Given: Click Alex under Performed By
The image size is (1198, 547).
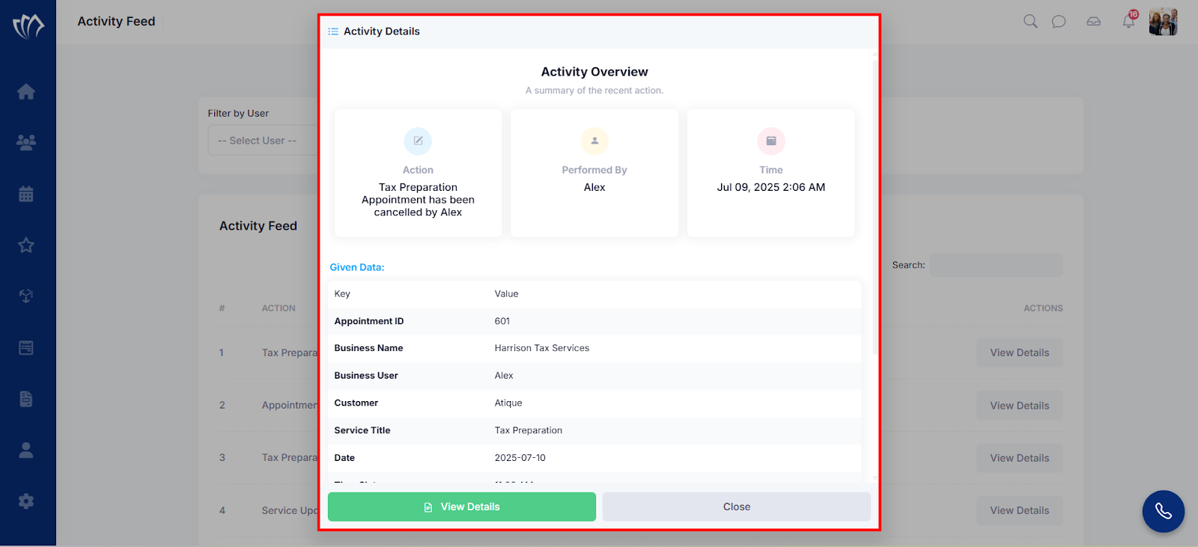Looking at the screenshot, I should [x=595, y=187].
